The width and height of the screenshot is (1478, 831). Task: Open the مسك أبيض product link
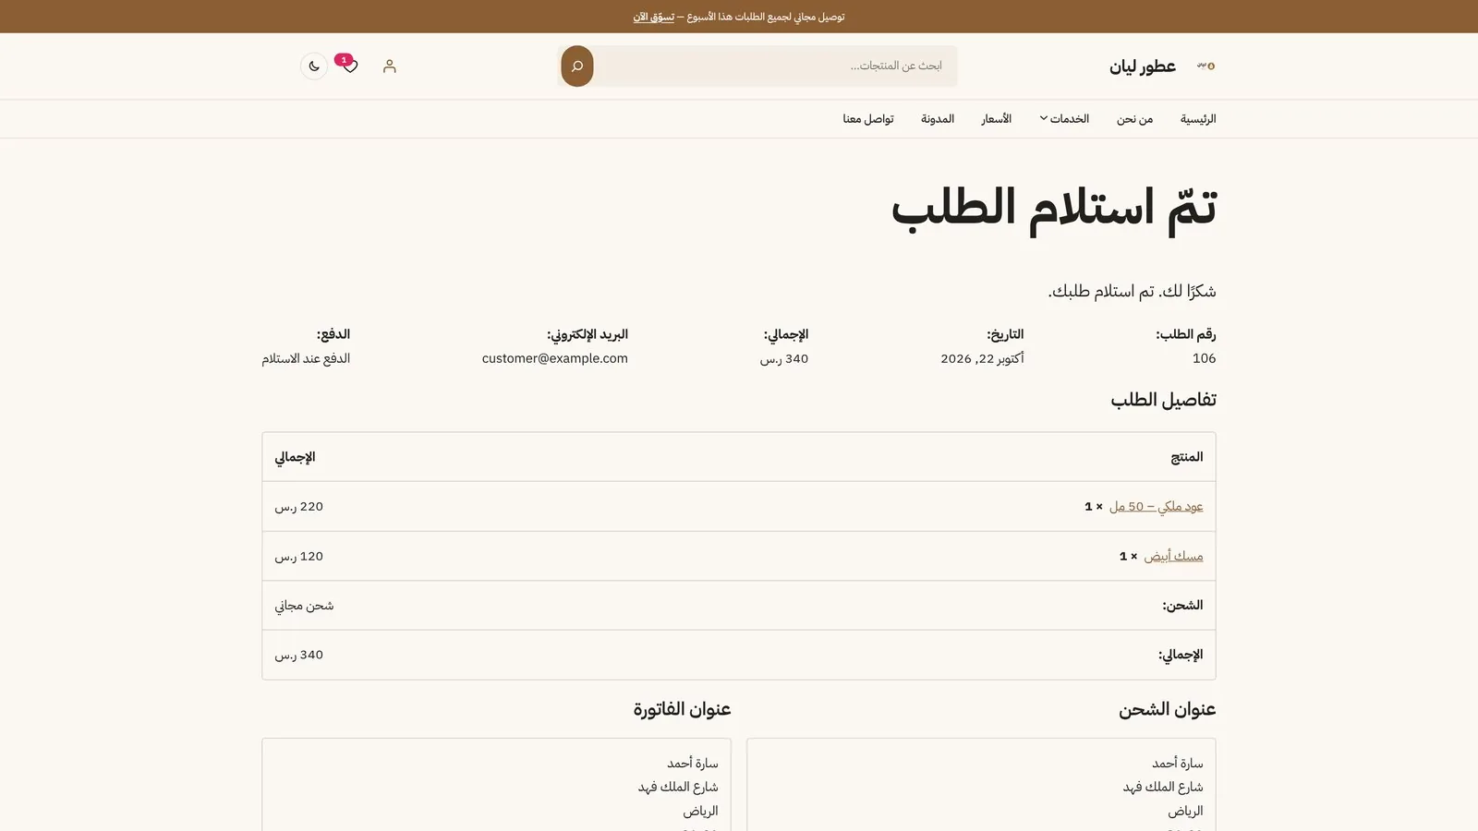click(1174, 556)
